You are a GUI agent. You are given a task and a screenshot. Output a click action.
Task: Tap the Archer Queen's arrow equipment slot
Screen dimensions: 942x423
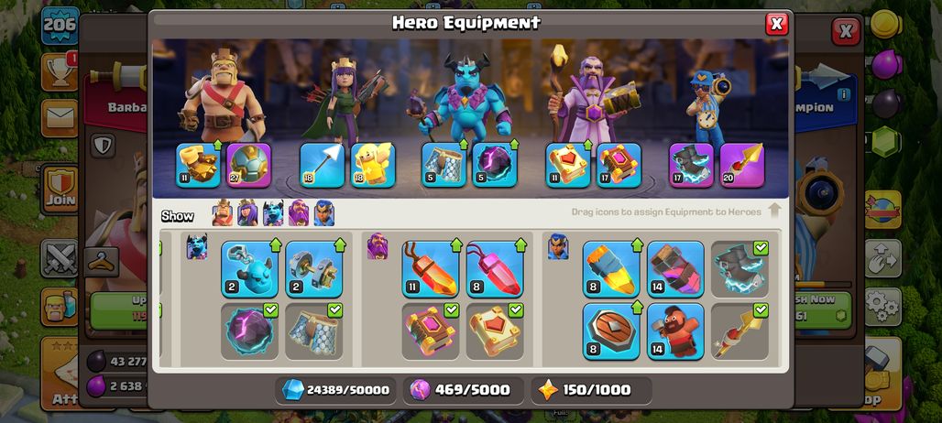pyautogui.click(x=322, y=165)
